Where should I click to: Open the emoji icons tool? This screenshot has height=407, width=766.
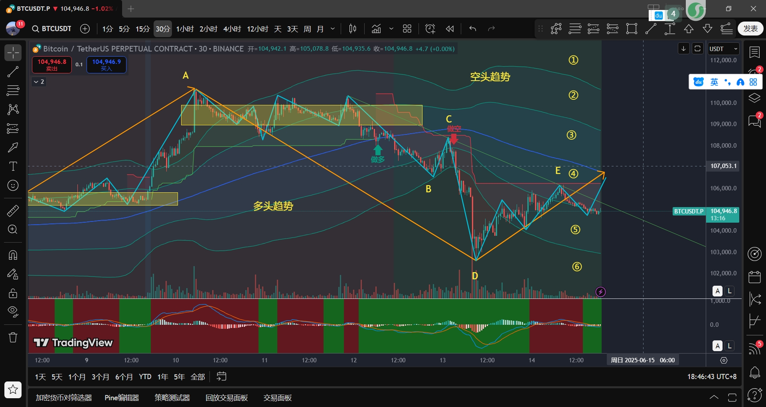[x=13, y=185]
